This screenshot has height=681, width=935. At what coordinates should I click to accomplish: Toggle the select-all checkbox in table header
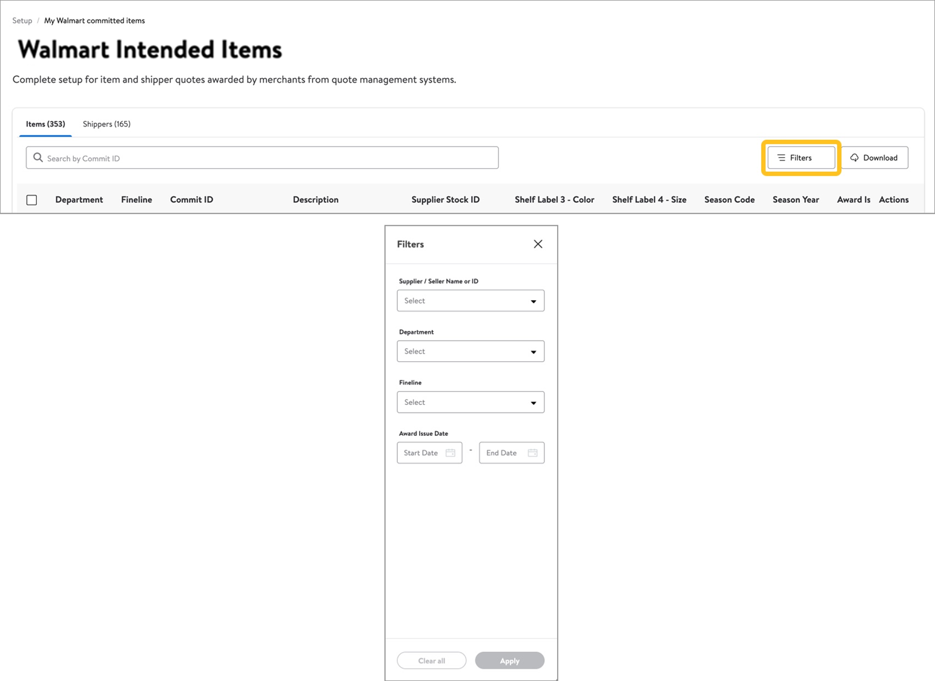[x=32, y=200]
